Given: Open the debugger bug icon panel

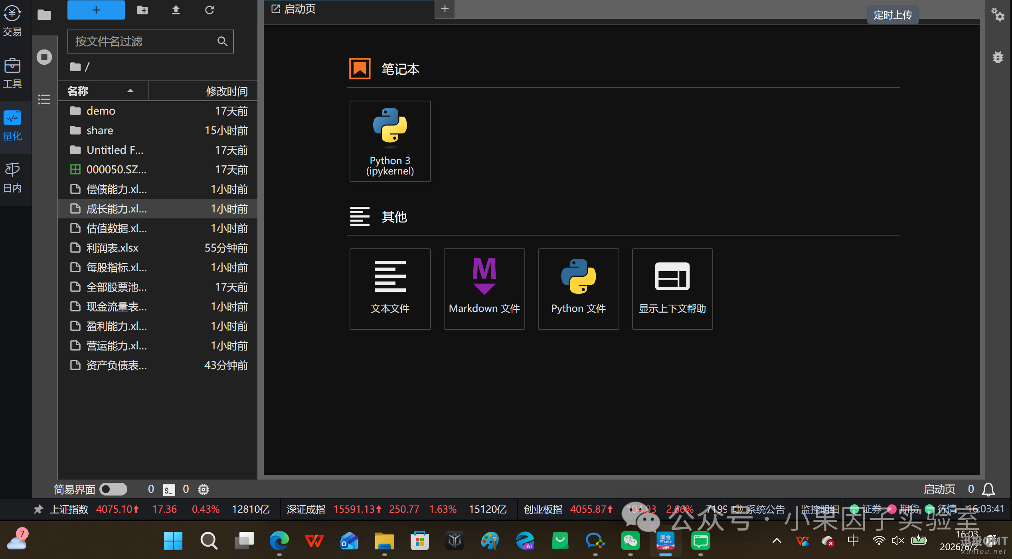Looking at the screenshot, I should pyautogui.click(x=998, y=57).
